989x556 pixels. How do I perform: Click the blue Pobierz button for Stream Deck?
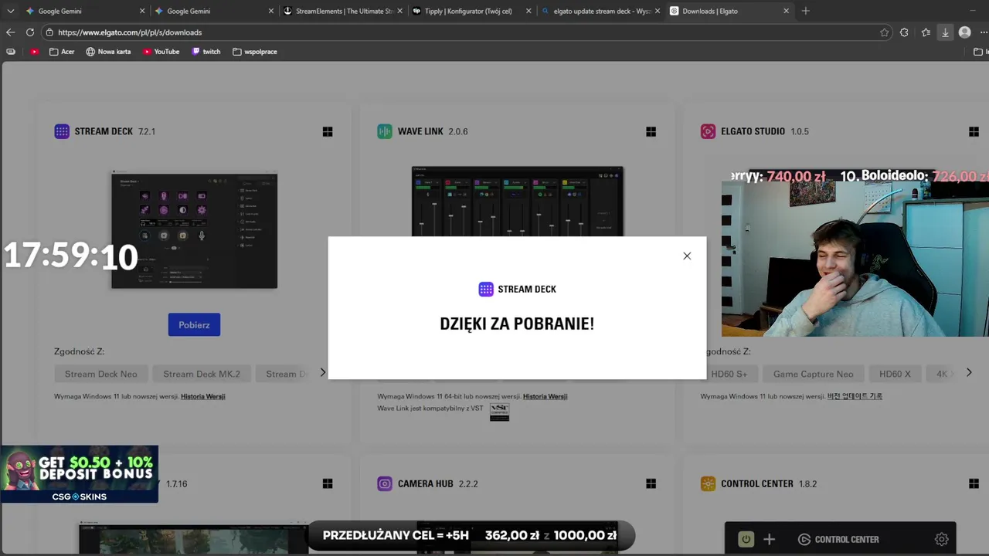click(194, 324)
